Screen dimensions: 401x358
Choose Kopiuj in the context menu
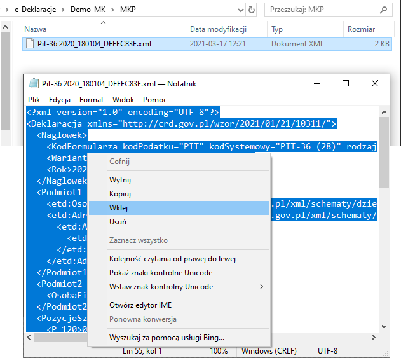(x=119, y=194)
